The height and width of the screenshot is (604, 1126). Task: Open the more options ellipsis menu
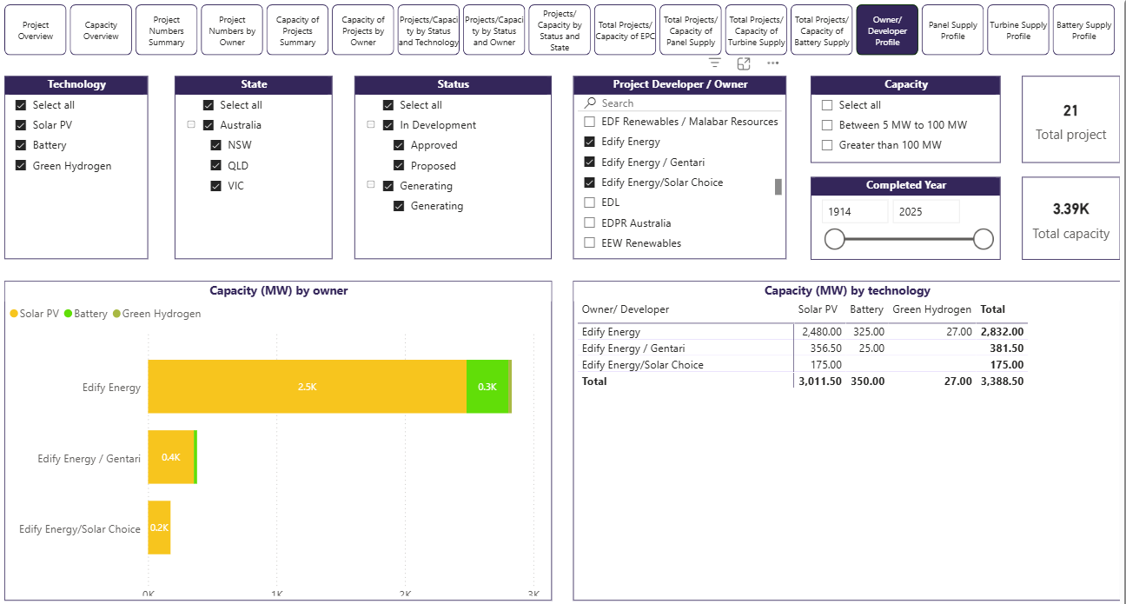tap(772, 63)
